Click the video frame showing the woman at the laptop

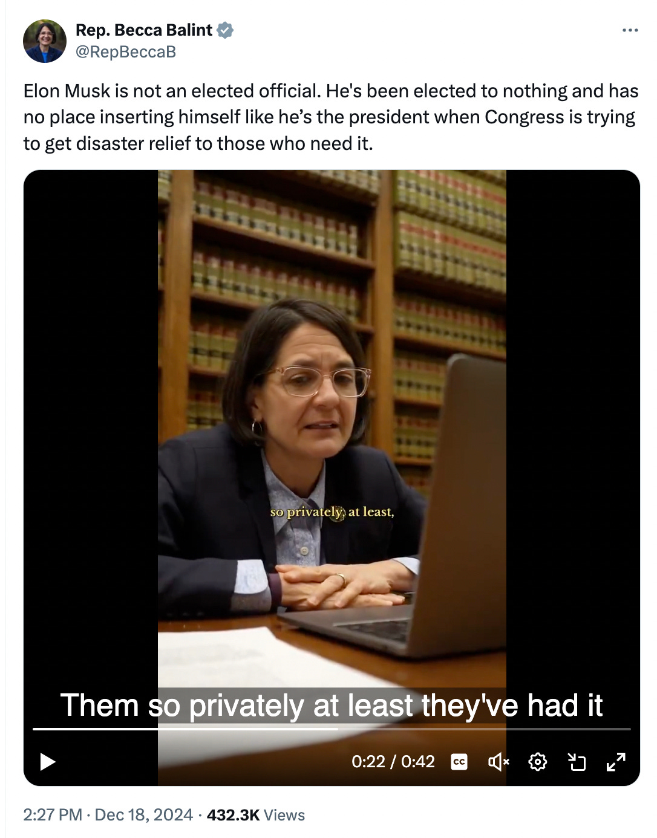(332, 423)
